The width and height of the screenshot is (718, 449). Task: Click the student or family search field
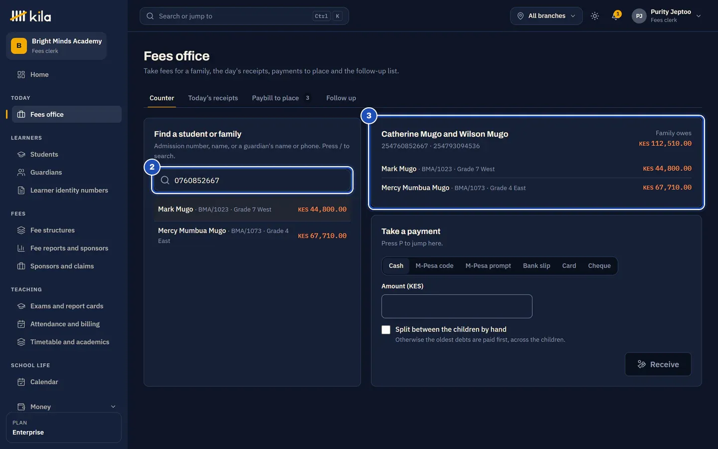click(x=252, y=180)
